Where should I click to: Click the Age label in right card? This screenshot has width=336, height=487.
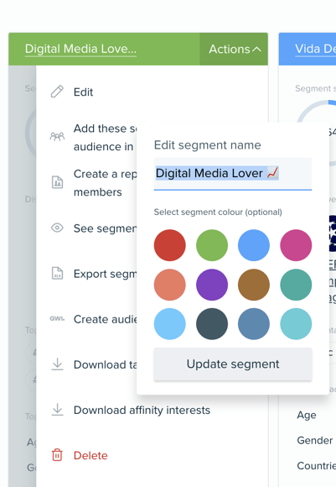point(307,416)
